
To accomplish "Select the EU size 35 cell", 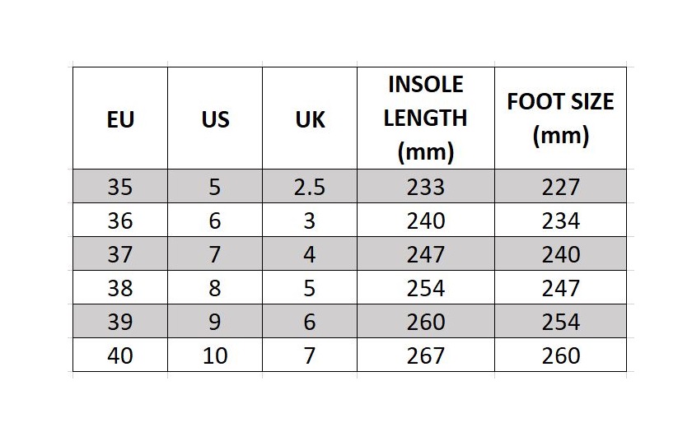I will (120, 186).
